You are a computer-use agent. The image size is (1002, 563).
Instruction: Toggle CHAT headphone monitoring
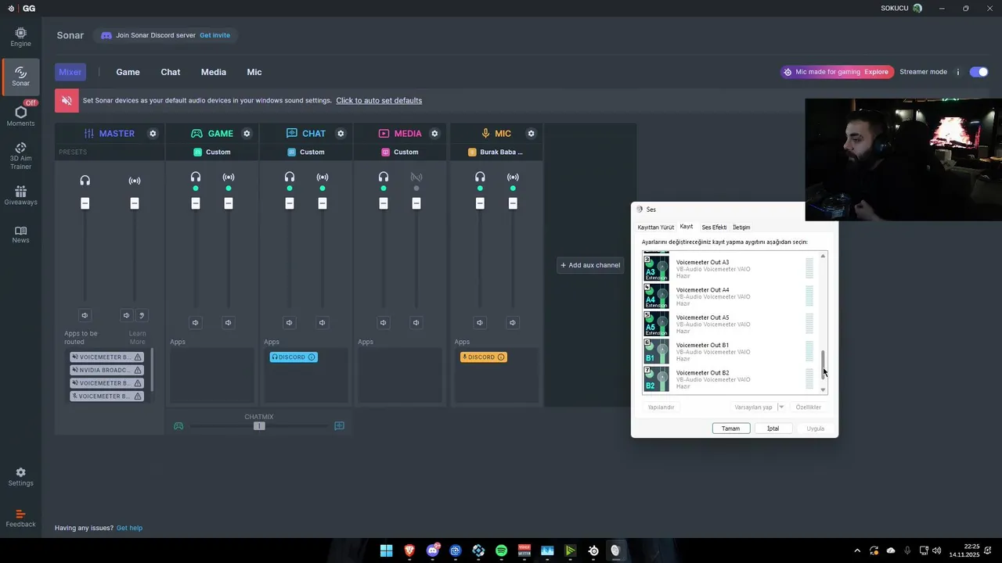click(x=290, y=178)
